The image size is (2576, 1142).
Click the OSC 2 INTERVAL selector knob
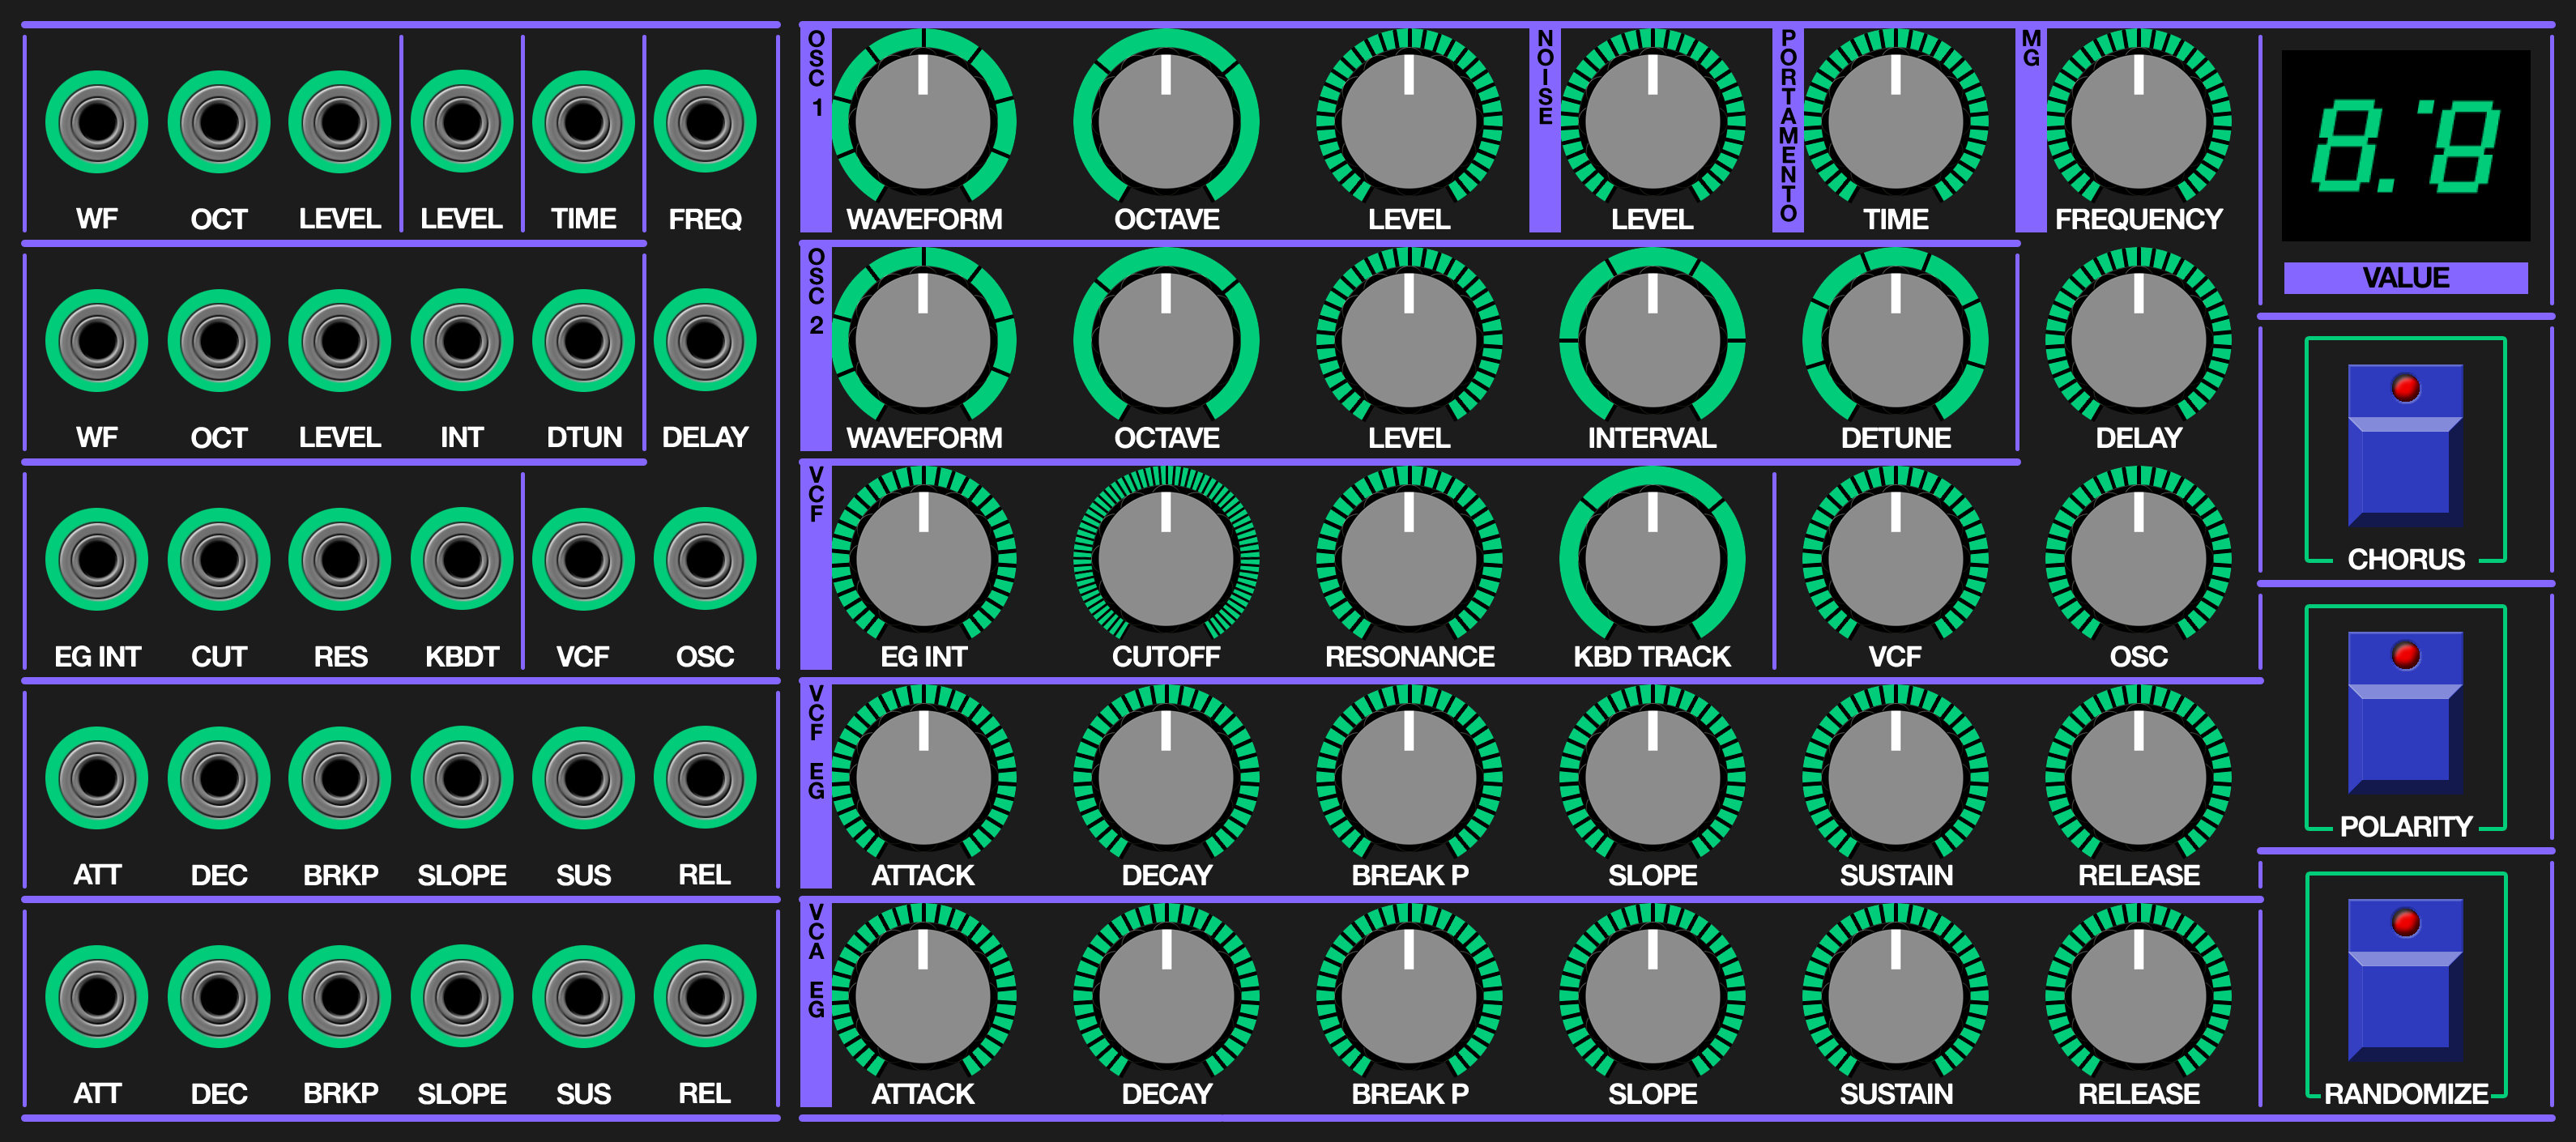tap(1652, 341)
